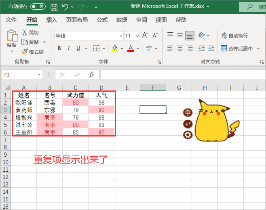
Task: Click the Undo arrow icon
Action: click(x=65, y=7)
